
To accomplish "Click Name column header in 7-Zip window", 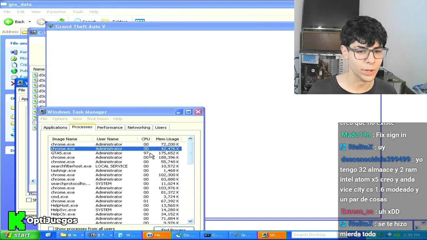I will click(x=39, y=69).
